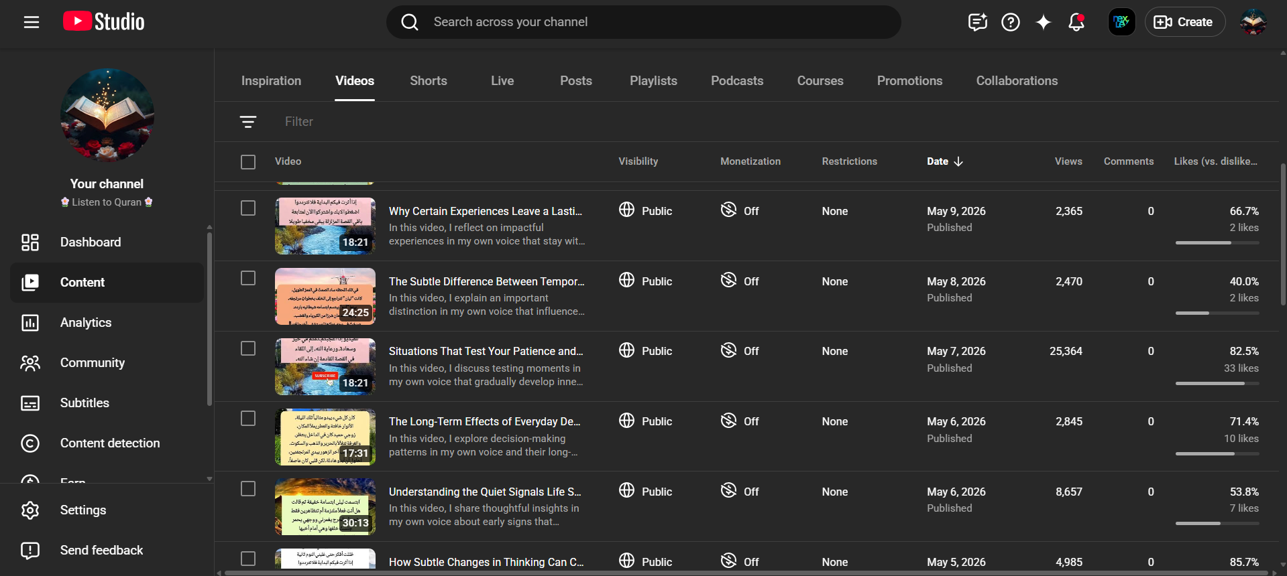Open Understanding the Quiet Signals title

pyautogui.click(x=485, y=492)
